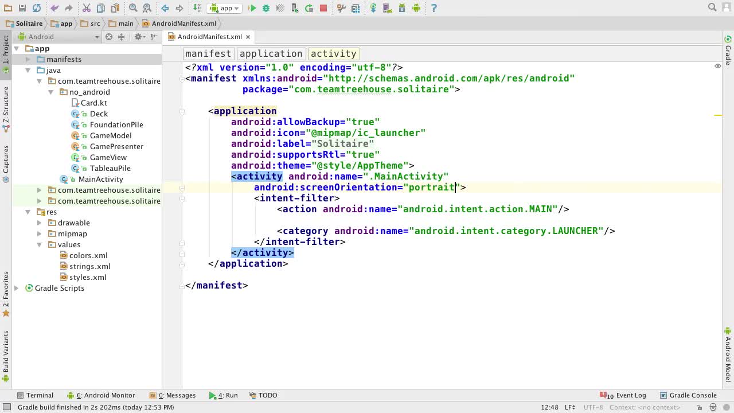Open the Android Monitor tool window
The image size is (734, 413).
pyautogui.click(x=101, y=395)
